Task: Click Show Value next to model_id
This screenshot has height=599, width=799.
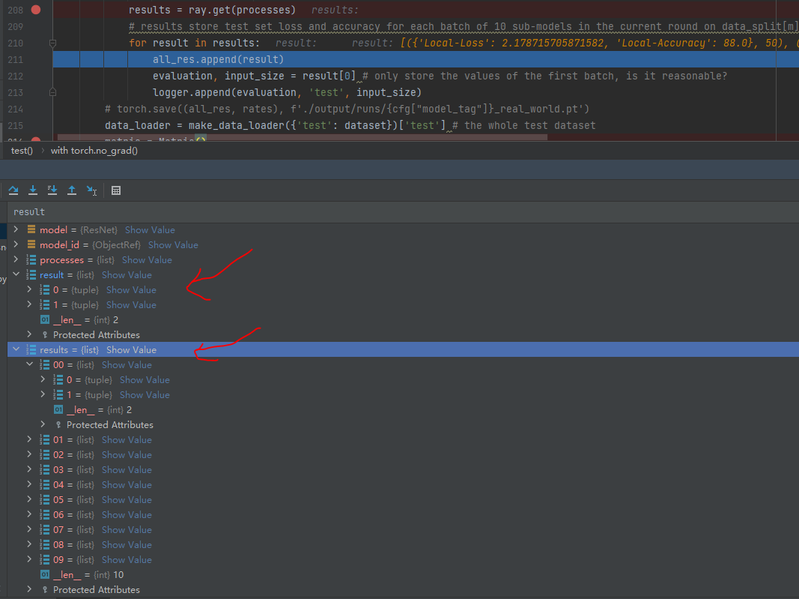Action: point(173,244)
